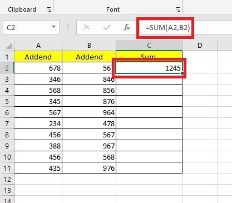232x203 pixels.
Task: Select cell containing 876
Action: [x=89, y=101]
